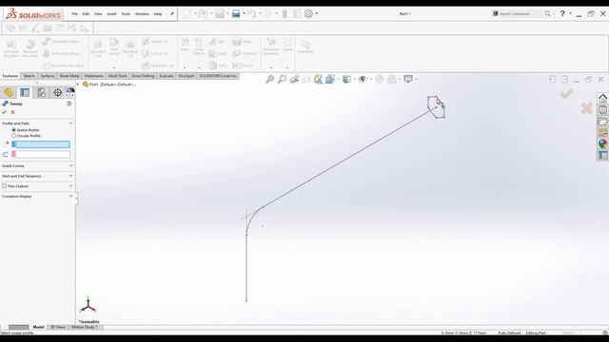Image resolution: width=609 pixels, height=342 pixels.
Task: Select the Sketch Profile radio button
Action: [14, 130]
